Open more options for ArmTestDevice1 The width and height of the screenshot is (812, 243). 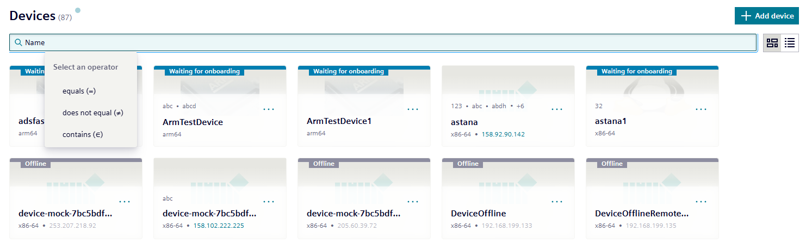(413, 109)
